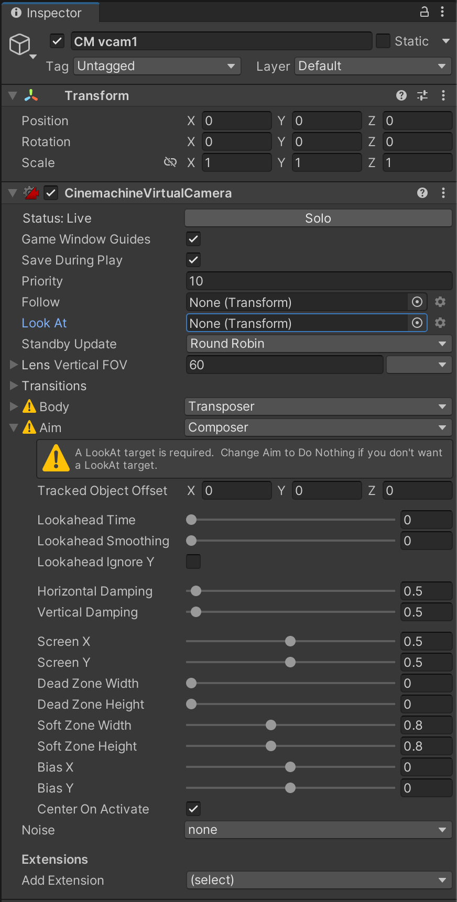
Task: Collapse the Aim section foldout
Action: coord(14,427)
